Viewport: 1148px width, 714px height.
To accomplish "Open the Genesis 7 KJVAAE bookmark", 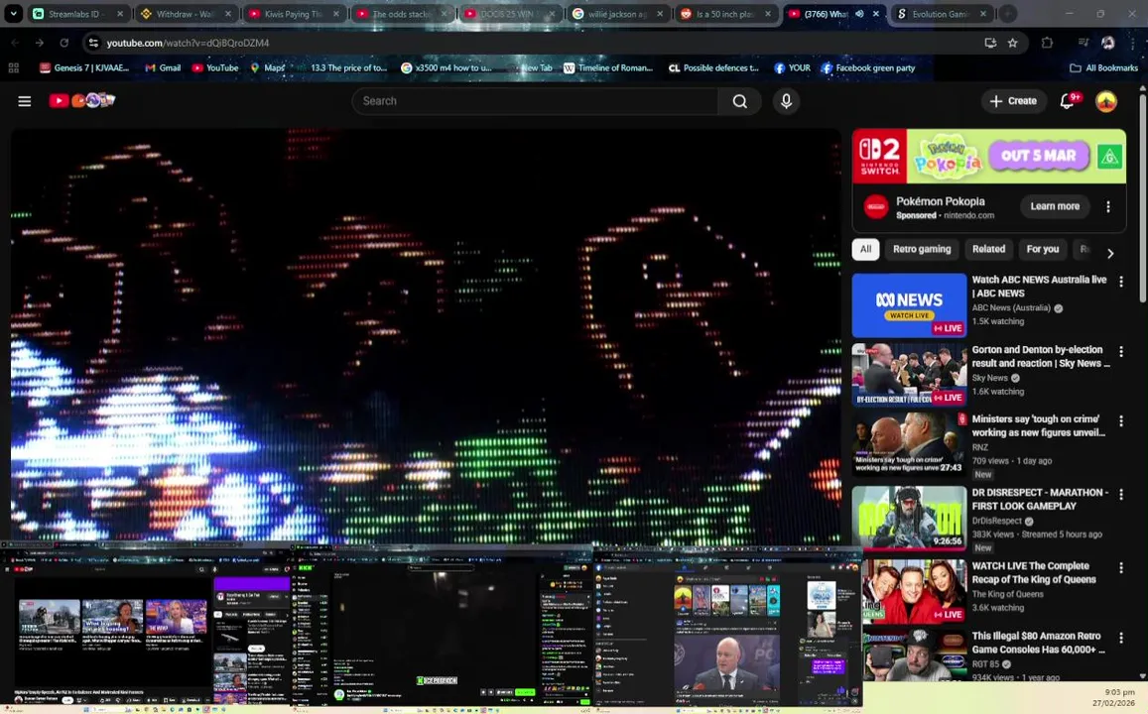I will [84, 68].
